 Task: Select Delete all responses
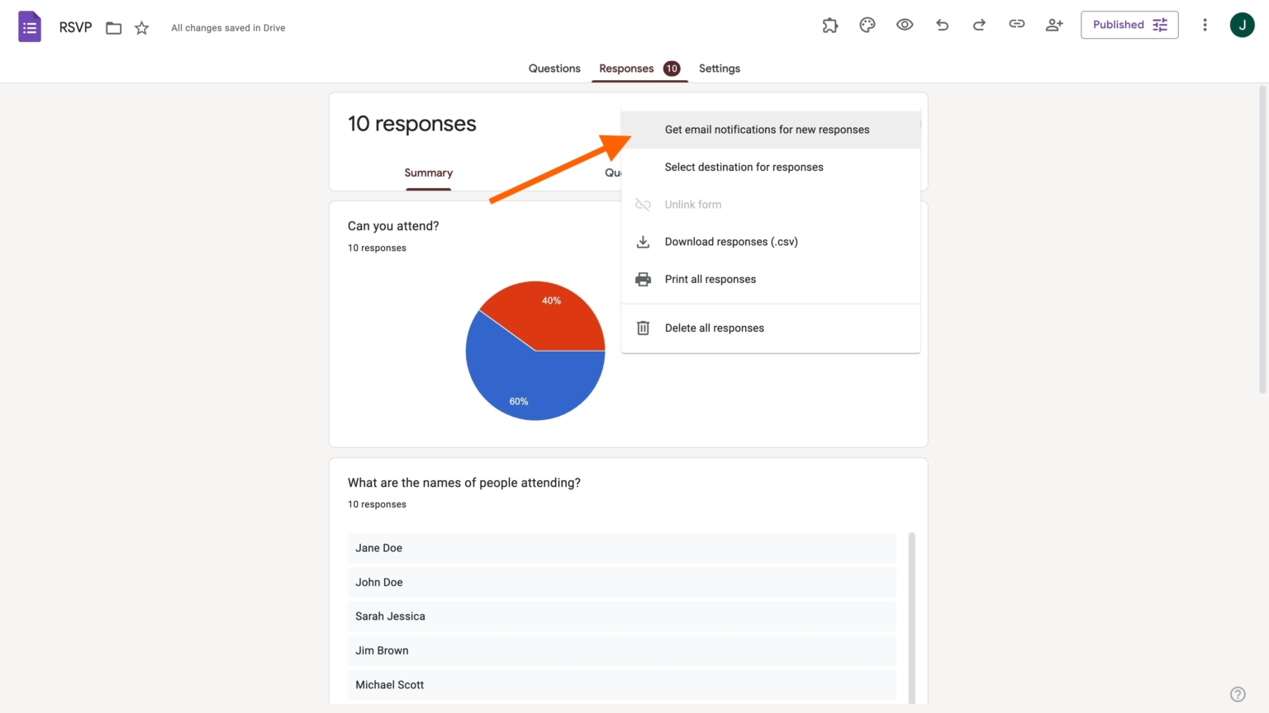point(714,328)
